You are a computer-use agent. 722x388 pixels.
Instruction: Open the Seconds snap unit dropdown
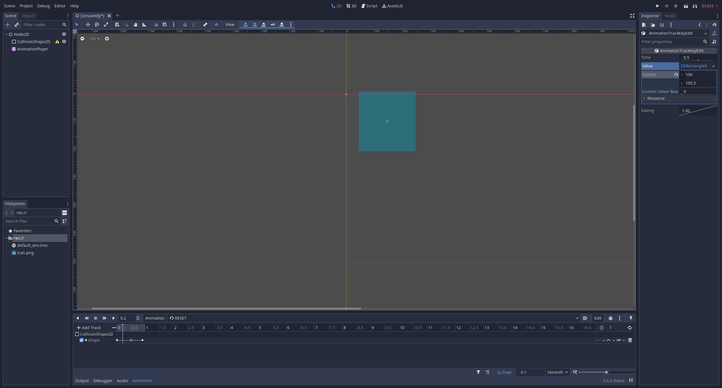(557, 372)
